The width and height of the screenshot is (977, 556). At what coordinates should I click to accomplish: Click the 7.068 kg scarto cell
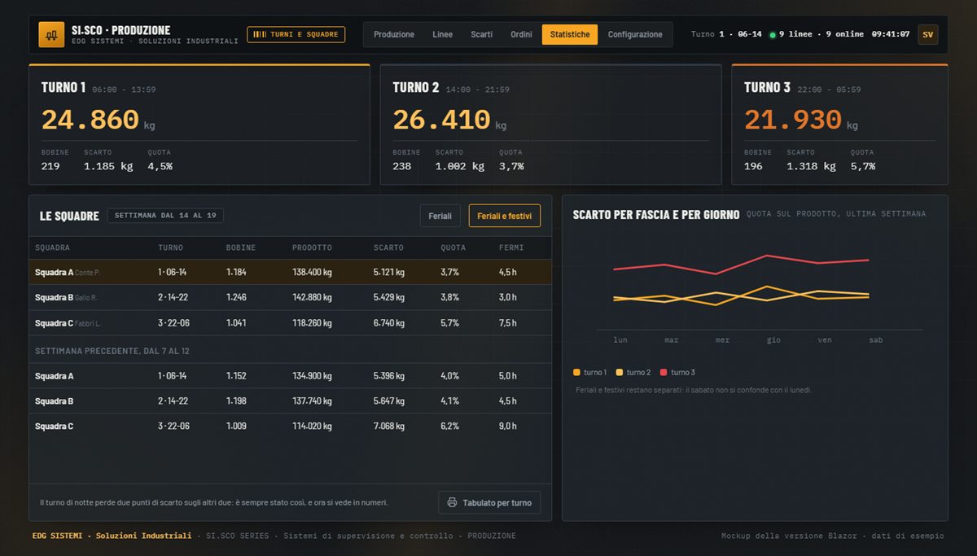coord(389,426)
